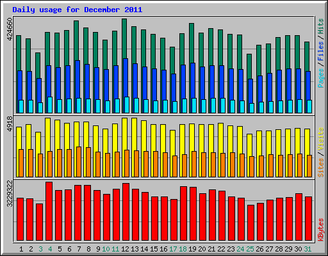This screenshot has width=328, height=256.
Task: Select the orange Sites bar for day 8
Action: pyautogui.click(x=88, y=162)
